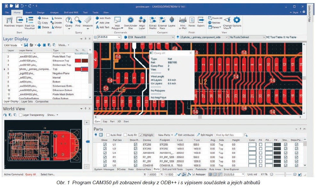
Task: Open the Query tool
Action: click(69, 22)
